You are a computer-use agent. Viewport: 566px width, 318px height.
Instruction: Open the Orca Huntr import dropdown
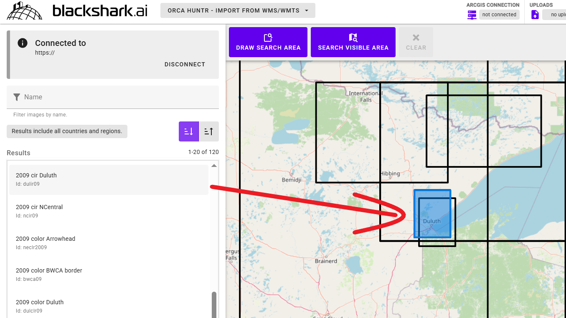click(238, 10)
